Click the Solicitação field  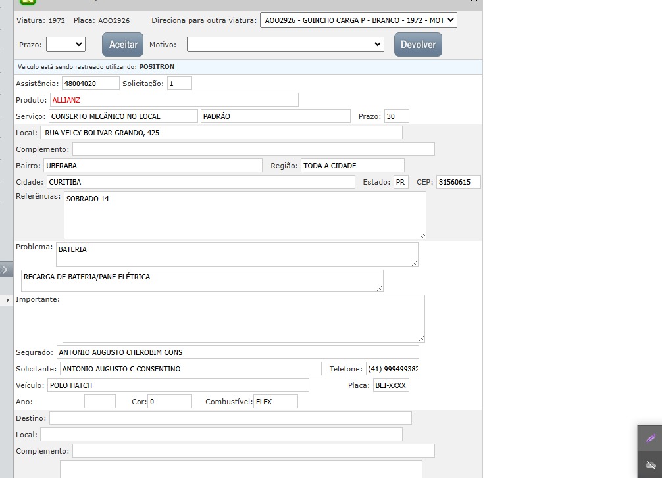(180, 84)
